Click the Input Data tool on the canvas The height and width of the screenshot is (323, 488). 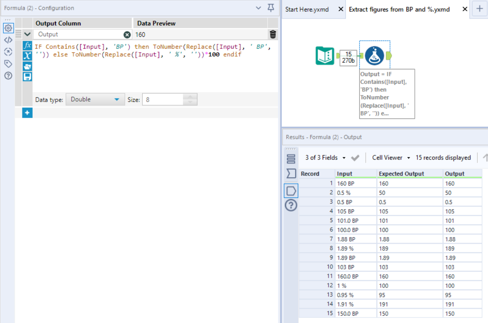point(325,56)
